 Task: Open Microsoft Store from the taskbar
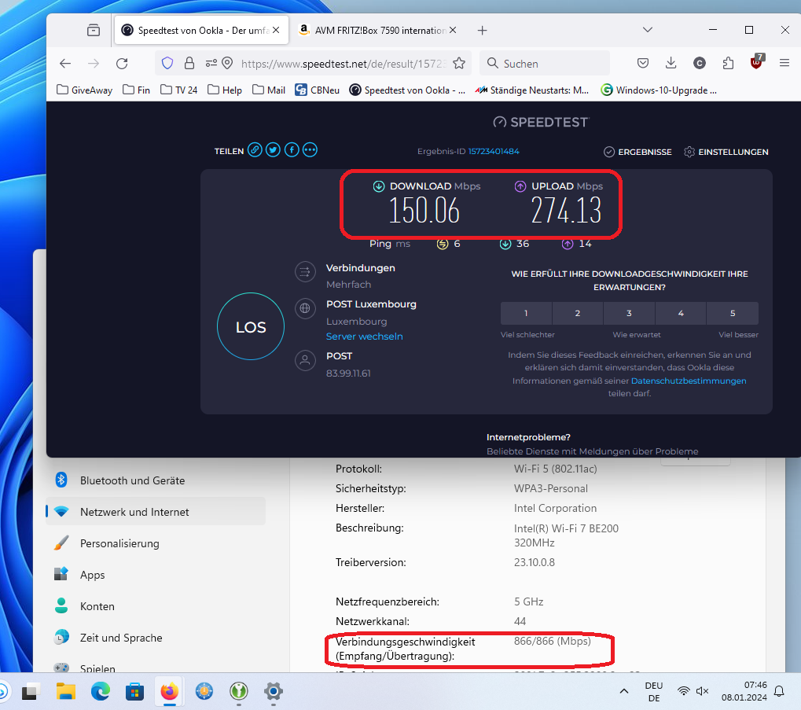pos(135,692)
